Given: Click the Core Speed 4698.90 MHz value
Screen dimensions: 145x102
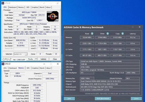Looking at the screenshot, I should coord(21,40).
